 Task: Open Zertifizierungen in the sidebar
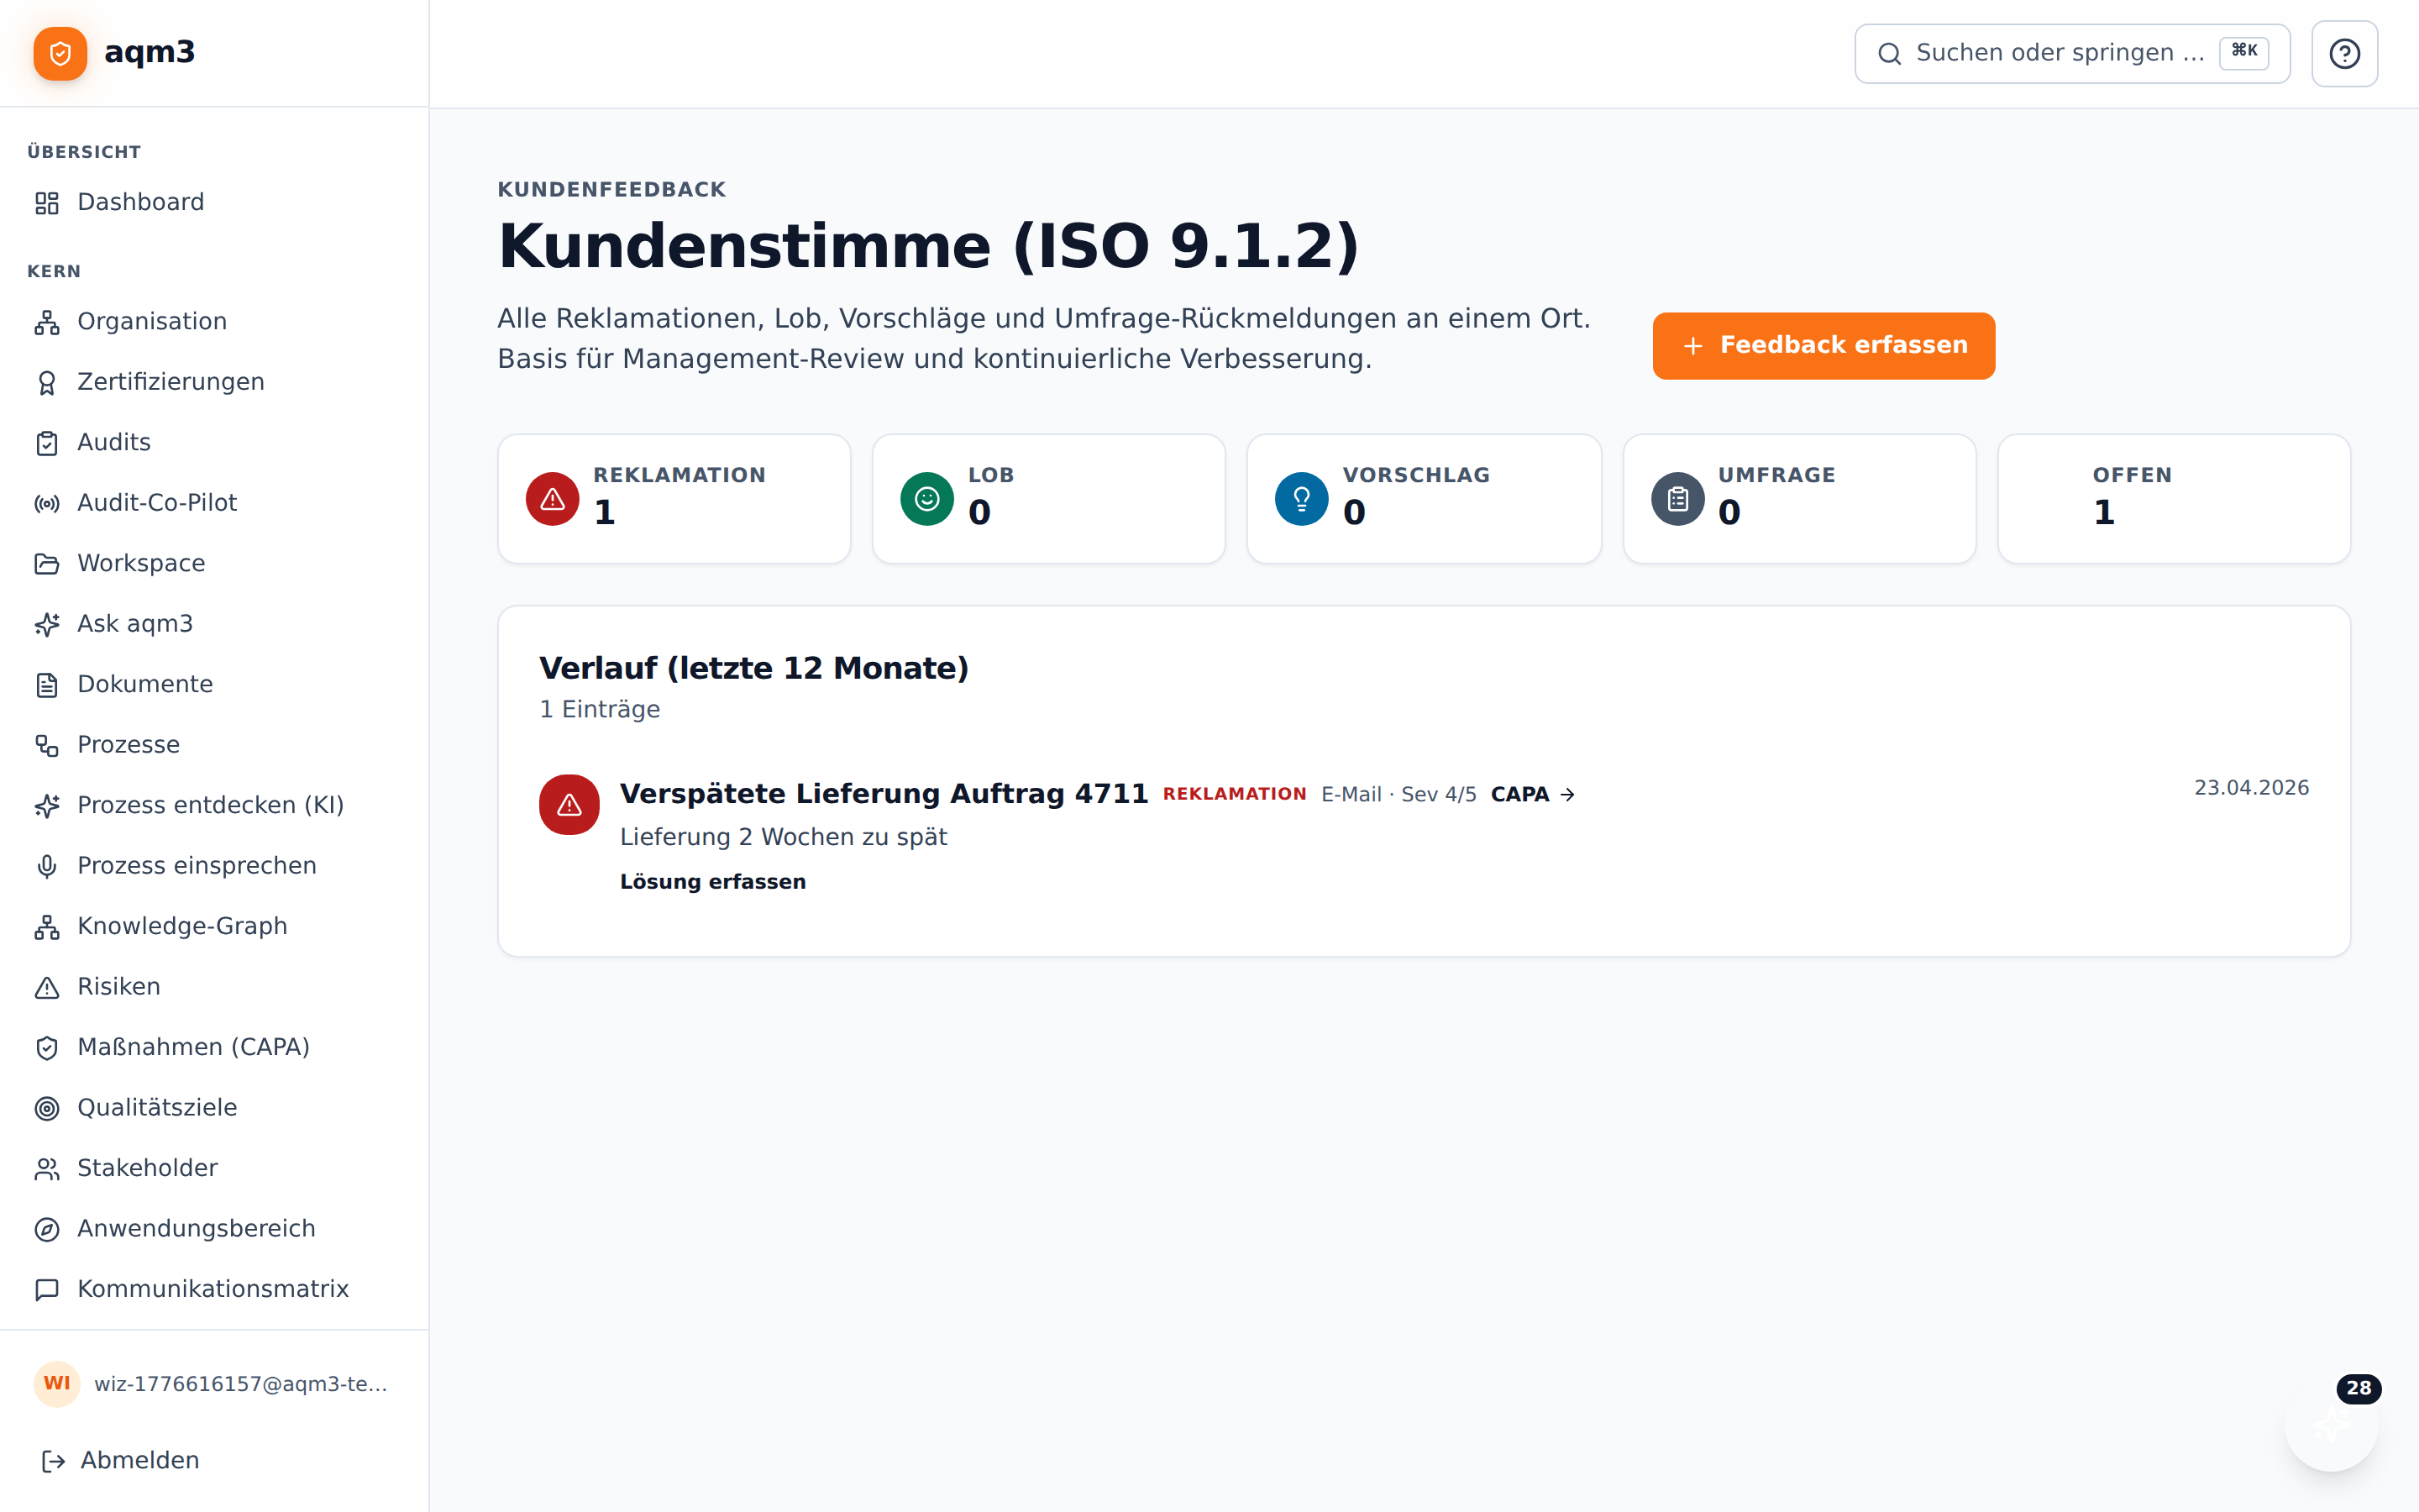point(214,383)
